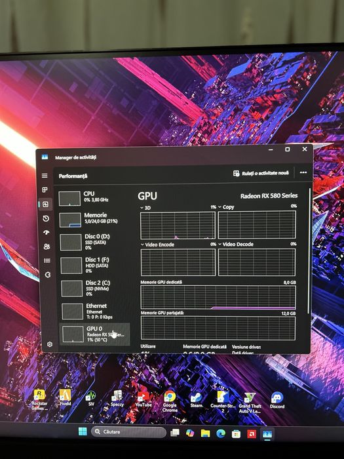Open the YouTube desktop shortcut
Screen dimensions: 344x459
pyautogui.click(x=143, y=399)
